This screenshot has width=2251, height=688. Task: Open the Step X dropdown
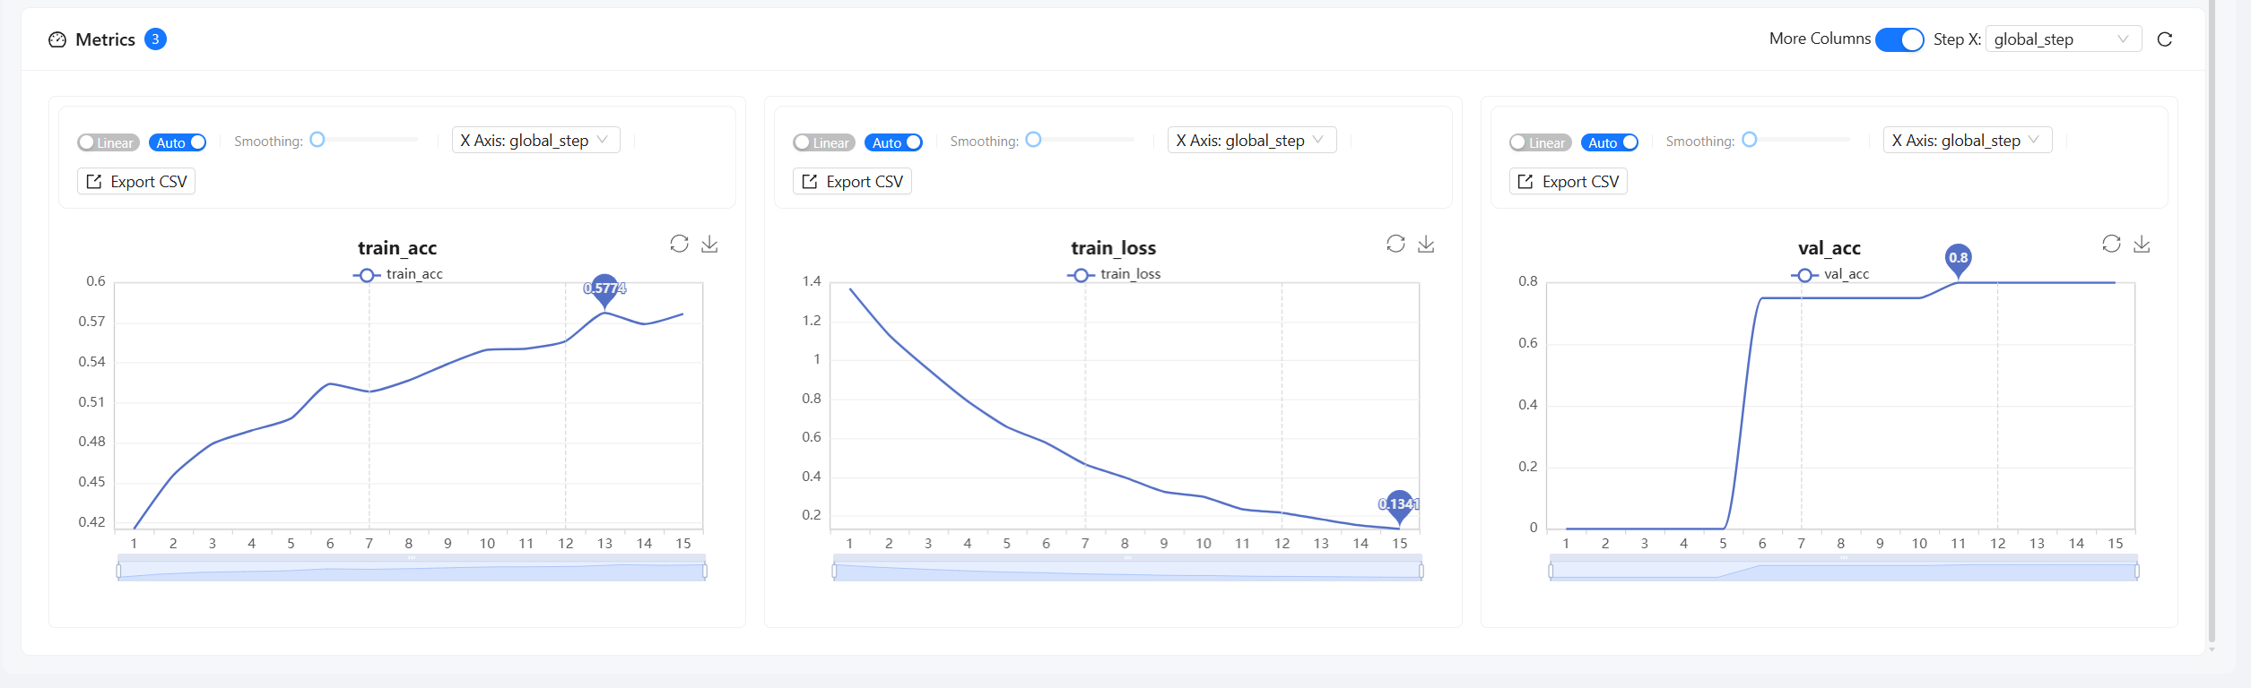[x=2062, y=39]
